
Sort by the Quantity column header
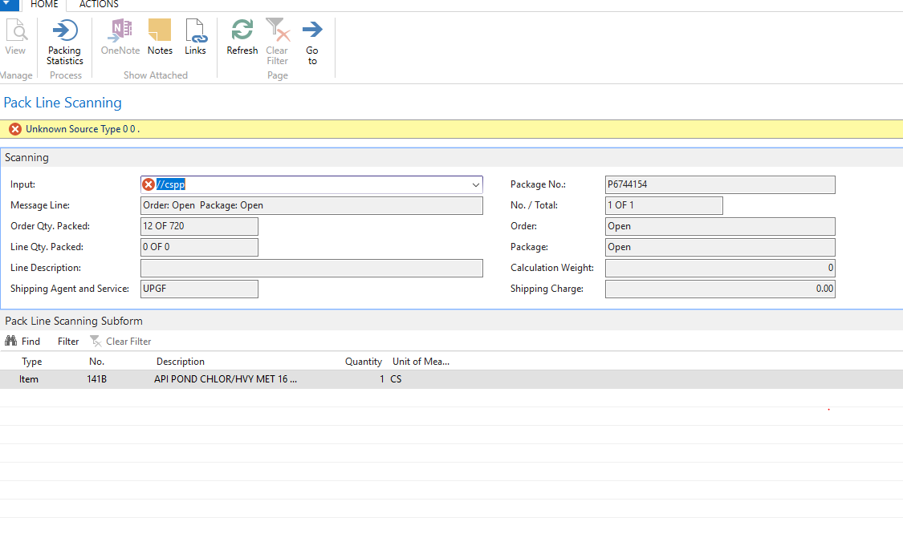[364, 362]
